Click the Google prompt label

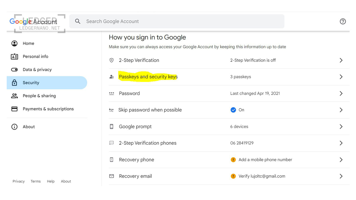coord(135,127)
